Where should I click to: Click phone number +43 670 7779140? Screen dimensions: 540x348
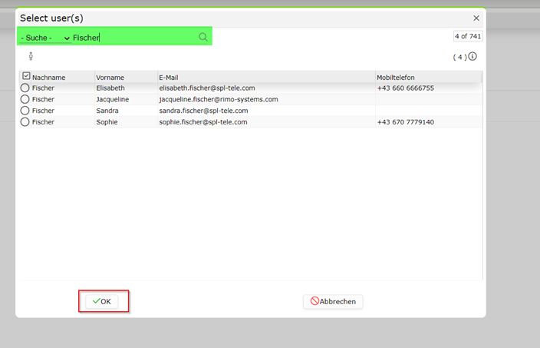tap(405, 122)
